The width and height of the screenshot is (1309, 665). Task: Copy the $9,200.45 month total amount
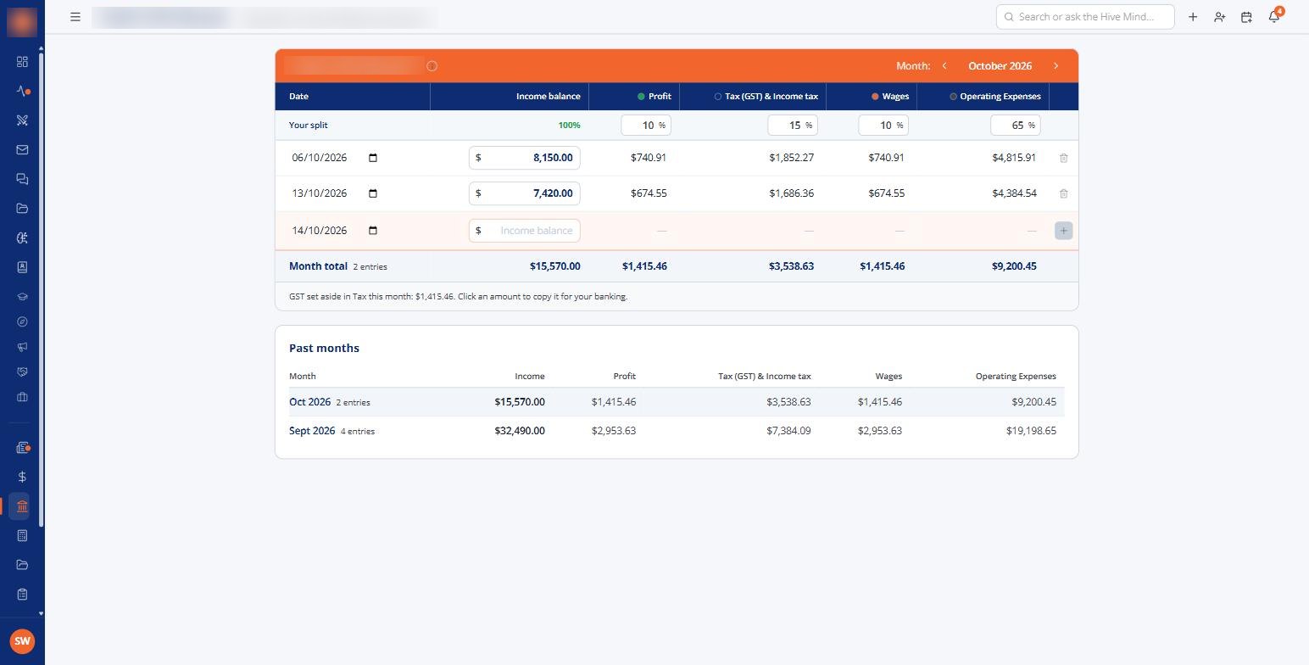tap(1014, 266)
